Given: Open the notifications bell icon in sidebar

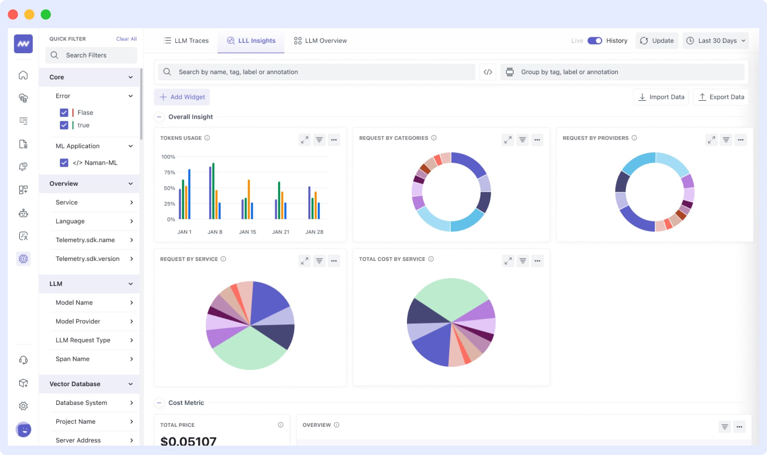Looking at the screenshot, I should tap(23, 166).
